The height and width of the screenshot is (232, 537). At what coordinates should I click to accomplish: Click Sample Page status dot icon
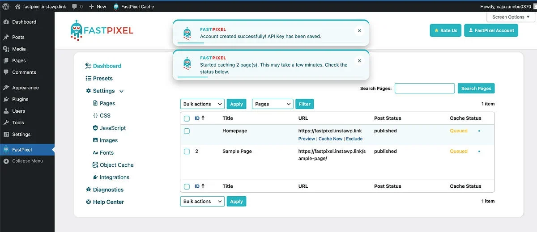pyautogui.click(x=479, y=152)
